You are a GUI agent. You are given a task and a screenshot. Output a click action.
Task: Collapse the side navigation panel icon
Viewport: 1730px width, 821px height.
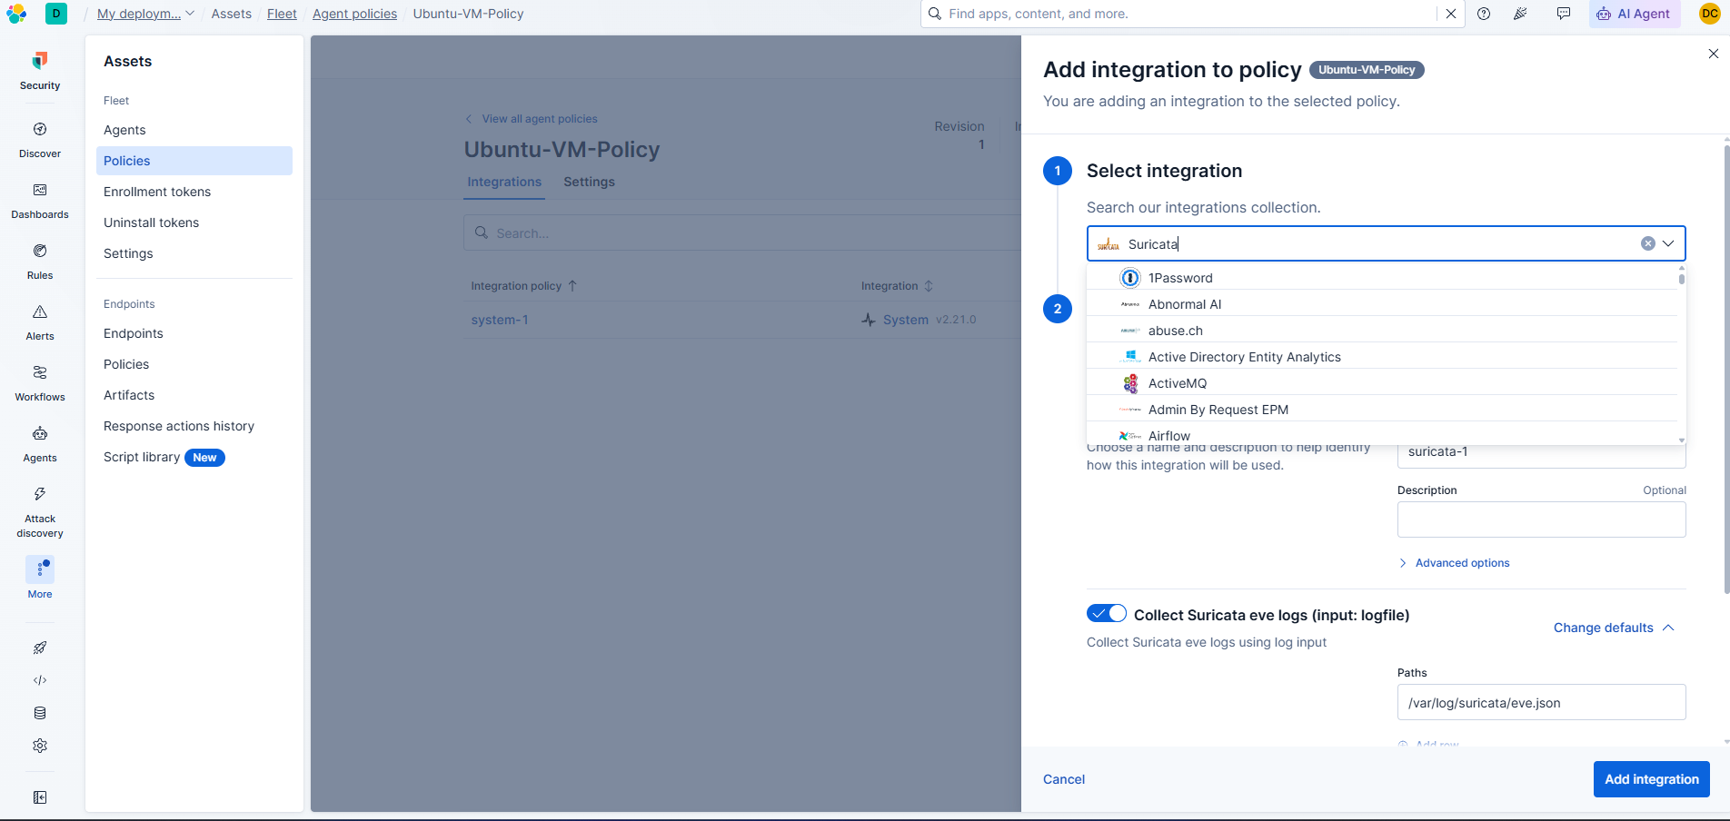point(40,797)
